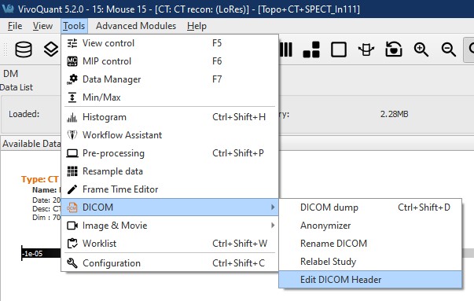Expand the Image & Movie submenu
Image resolution: width=474 pixels, height=301 pixels.
pyautogui.click(x=170, y=226)
